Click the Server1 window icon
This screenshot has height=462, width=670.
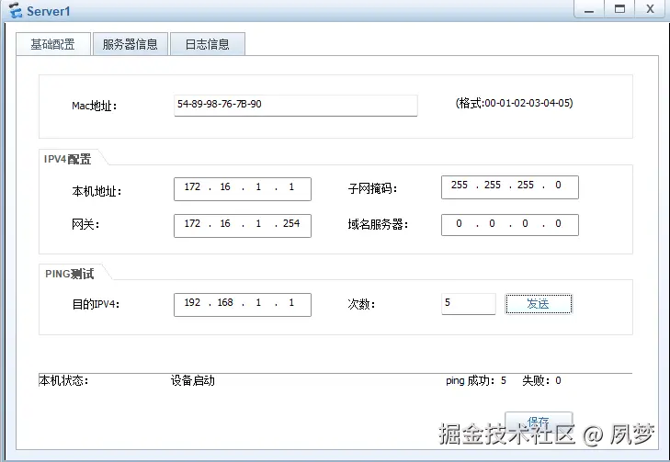pyautogui.click(x=16, y=11)
